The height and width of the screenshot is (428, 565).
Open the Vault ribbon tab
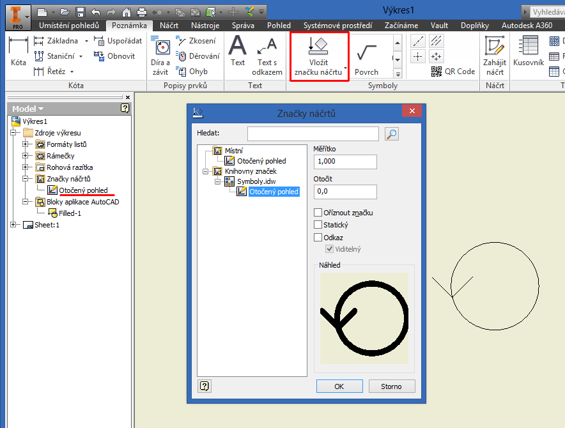[439, 26]
